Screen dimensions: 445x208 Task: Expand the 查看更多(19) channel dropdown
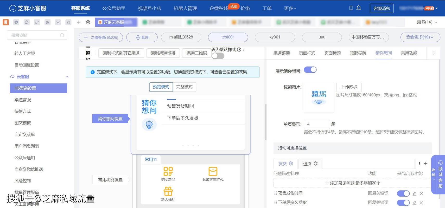[420, 37]
